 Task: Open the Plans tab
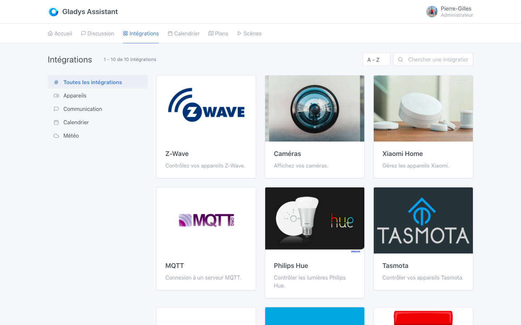point(218,34)
